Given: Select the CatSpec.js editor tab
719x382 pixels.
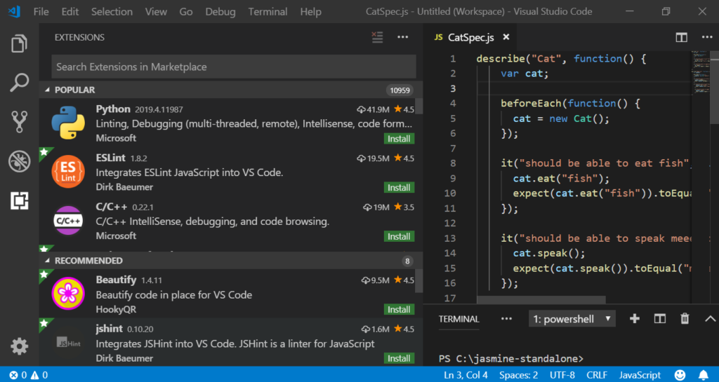Looking at the screenshot, I should pos(470,37).
